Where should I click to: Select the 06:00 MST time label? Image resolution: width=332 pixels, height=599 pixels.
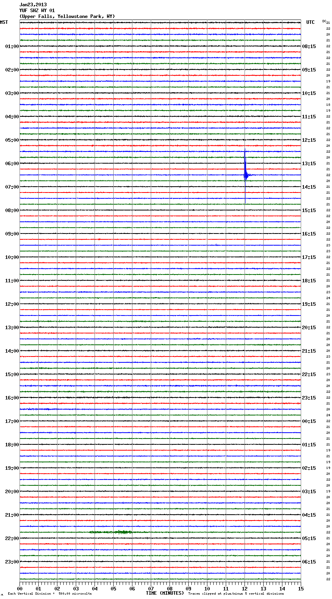click(12, 164)
